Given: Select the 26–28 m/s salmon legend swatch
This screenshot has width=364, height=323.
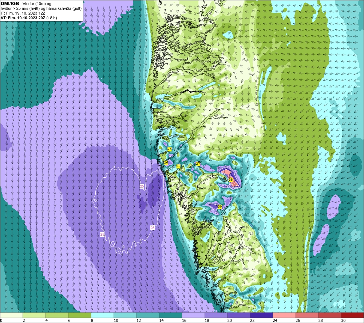Looking at the screenshot, I should pos(307,315).
